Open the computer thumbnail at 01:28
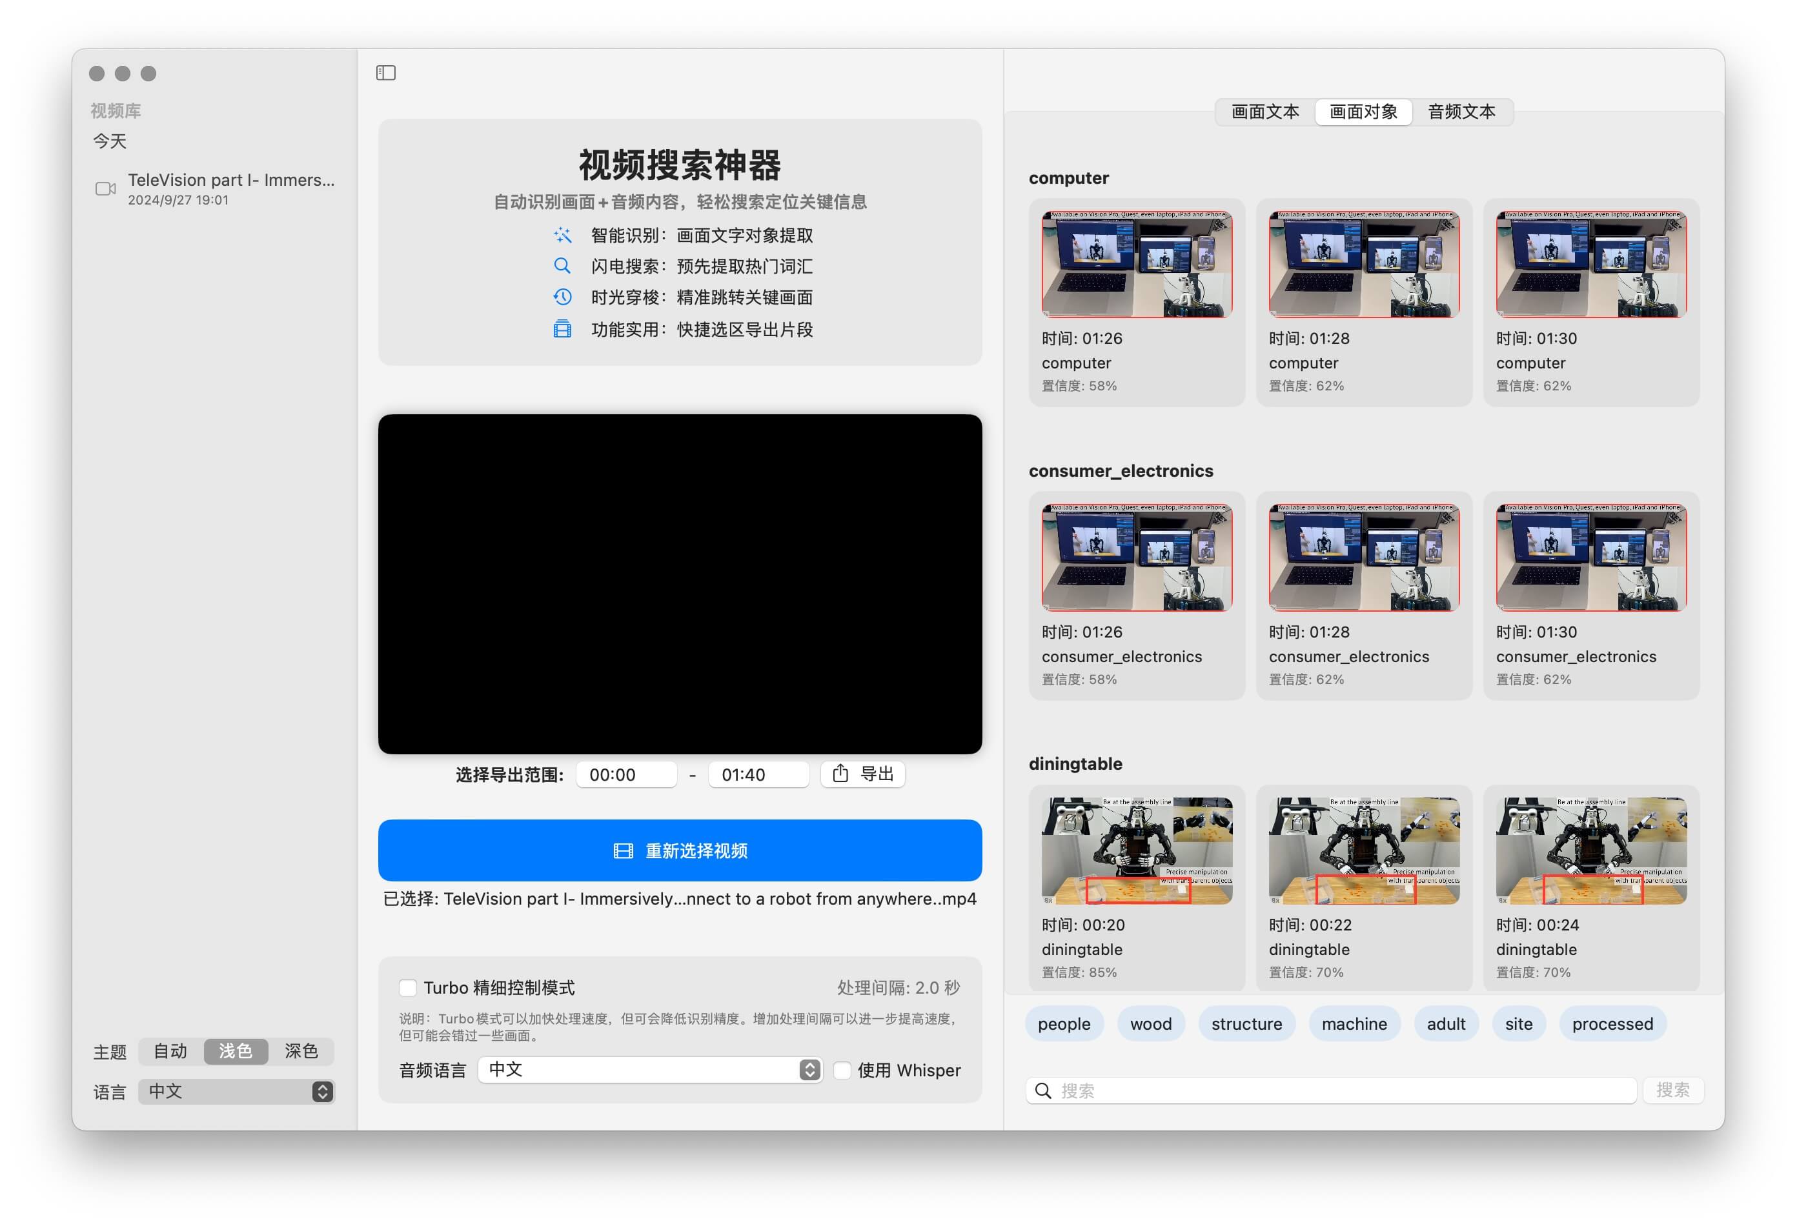 (1363, 265)
